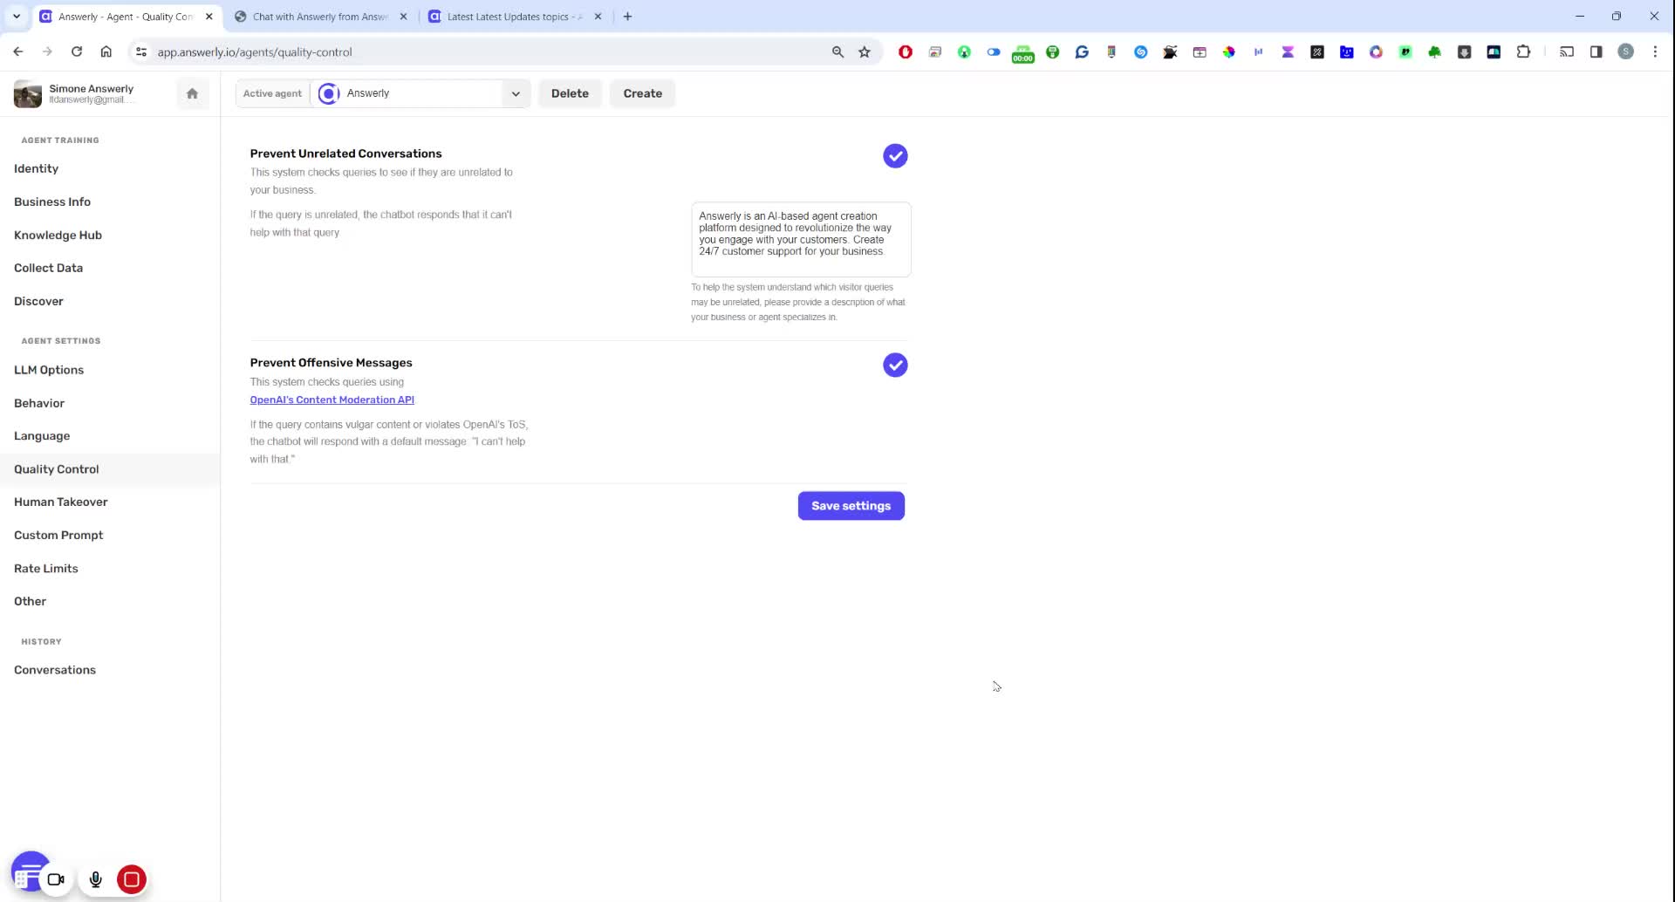Click the blue swirl extension icon
This screenshot has height=902, width=1675.
coord(1140,52)
